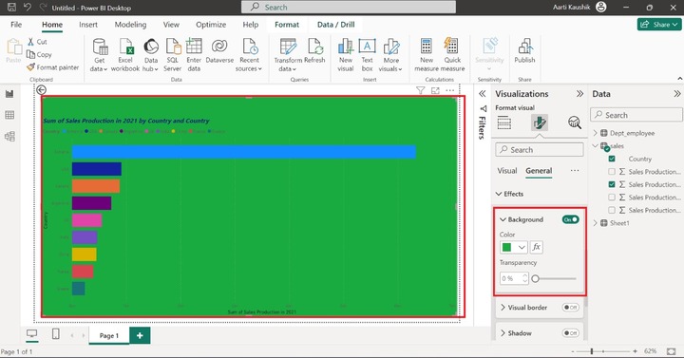Image resolution: width=684 pixels, height=358 pixels.
Task: Collapse the Effects section
Action: (499, 194)
